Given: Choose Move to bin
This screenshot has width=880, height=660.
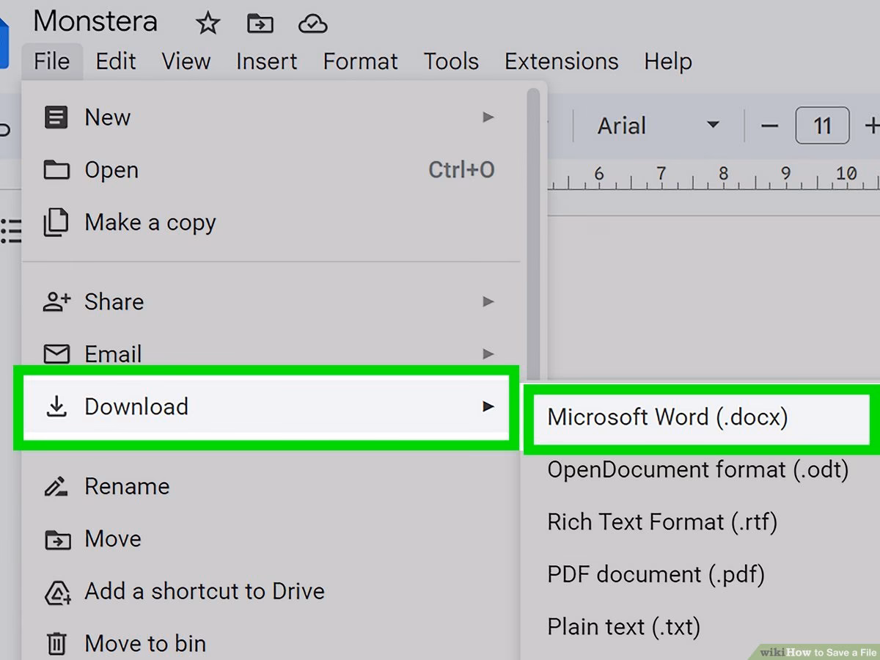Looking at the screenshot, I should (271, 643).
